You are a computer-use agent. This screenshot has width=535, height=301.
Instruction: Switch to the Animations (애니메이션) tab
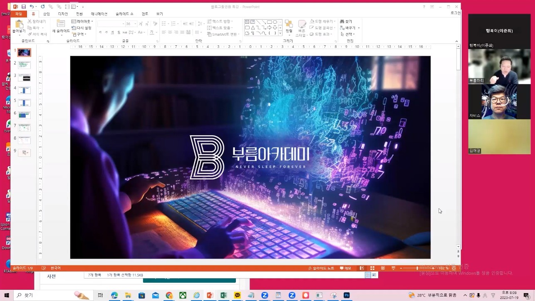99,14
